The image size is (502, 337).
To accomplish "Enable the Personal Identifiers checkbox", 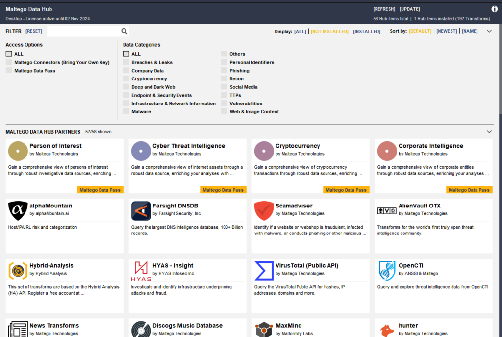I will 224,62.
